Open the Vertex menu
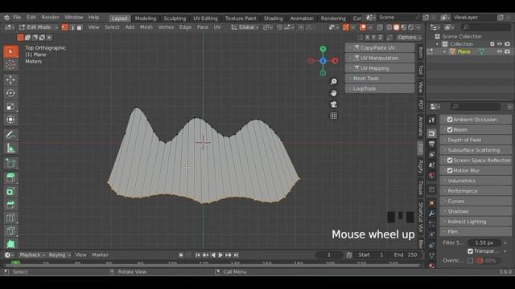 pos(166,27)
